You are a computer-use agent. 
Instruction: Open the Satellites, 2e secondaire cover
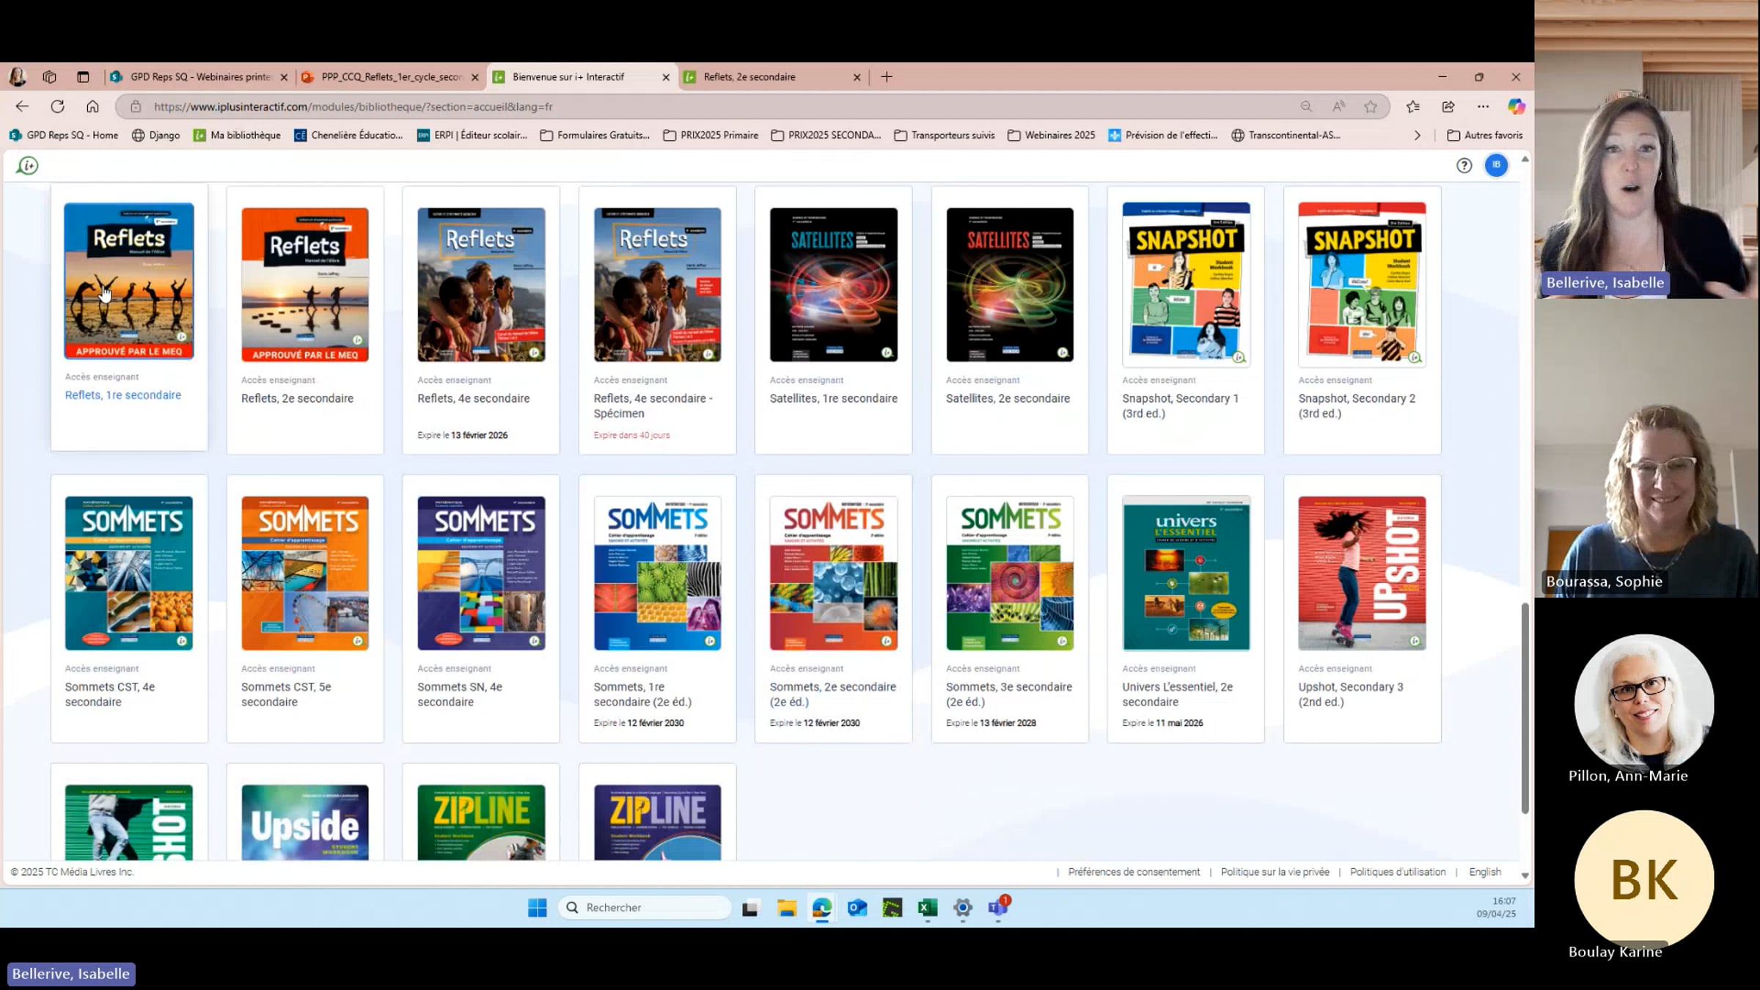[1010, 285]
